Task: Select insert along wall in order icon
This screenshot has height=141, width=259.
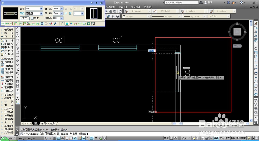Action: (7, 24)
